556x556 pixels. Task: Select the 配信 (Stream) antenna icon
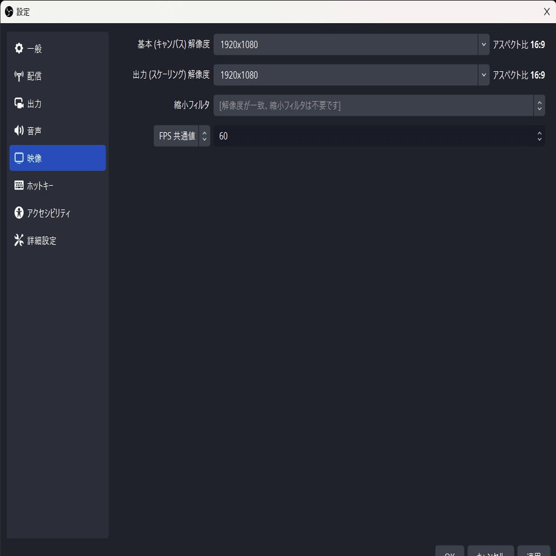(x=19, y=76)
